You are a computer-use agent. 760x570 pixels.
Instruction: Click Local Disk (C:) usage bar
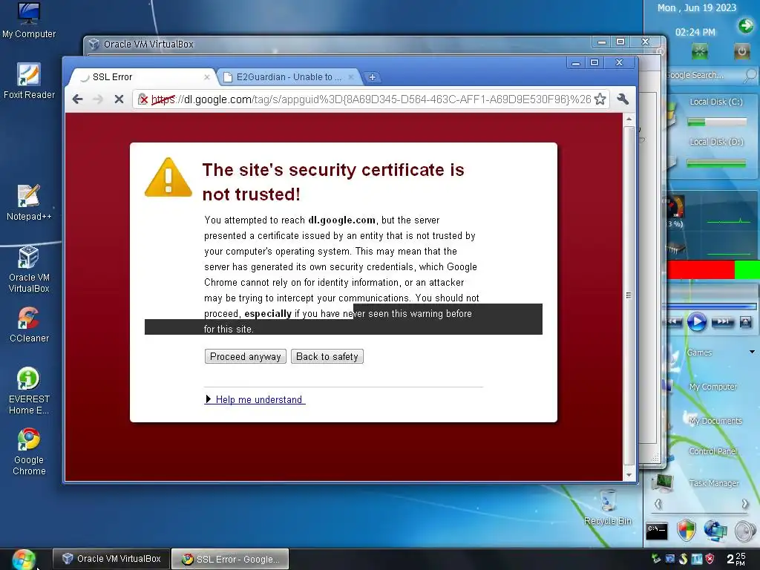point(717,122)
